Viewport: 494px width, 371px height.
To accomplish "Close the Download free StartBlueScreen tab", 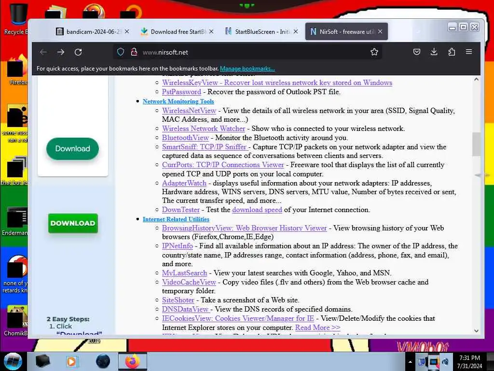I will tap(211, 31).
